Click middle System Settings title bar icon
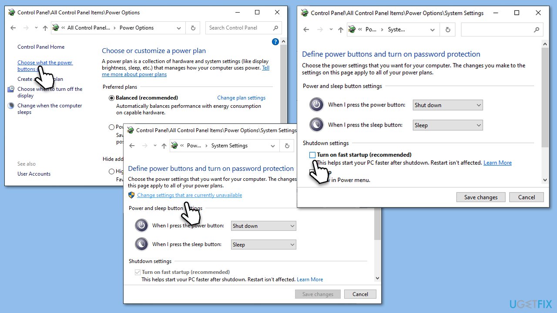The width and height of the screenshot is (557, 313). (130, 130)
